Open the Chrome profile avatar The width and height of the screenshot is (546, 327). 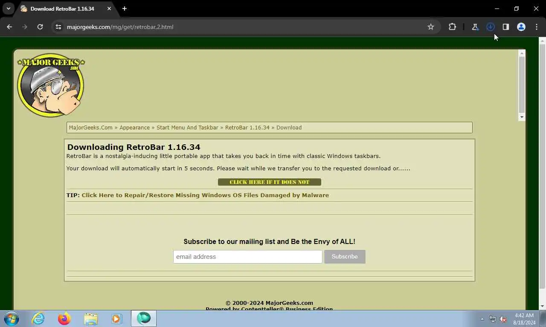tap(521, 27)
